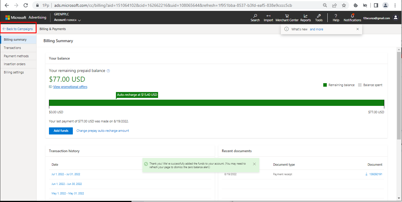Image resolution: width=402 pixels, height=202 pixels.
Task: Open Billing settings in sidebar
Action: point(18,72)
